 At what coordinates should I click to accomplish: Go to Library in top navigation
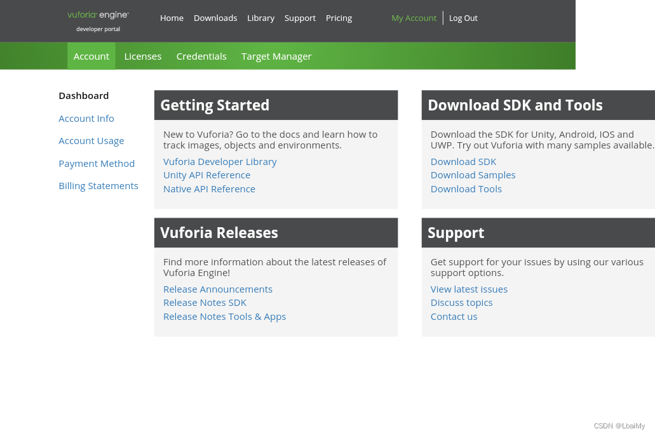click(x=260, y=18)
